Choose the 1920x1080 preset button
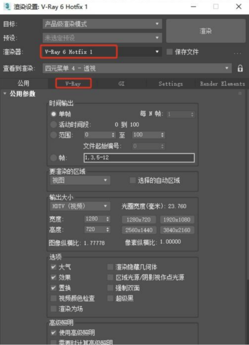 tap(177, 220)
